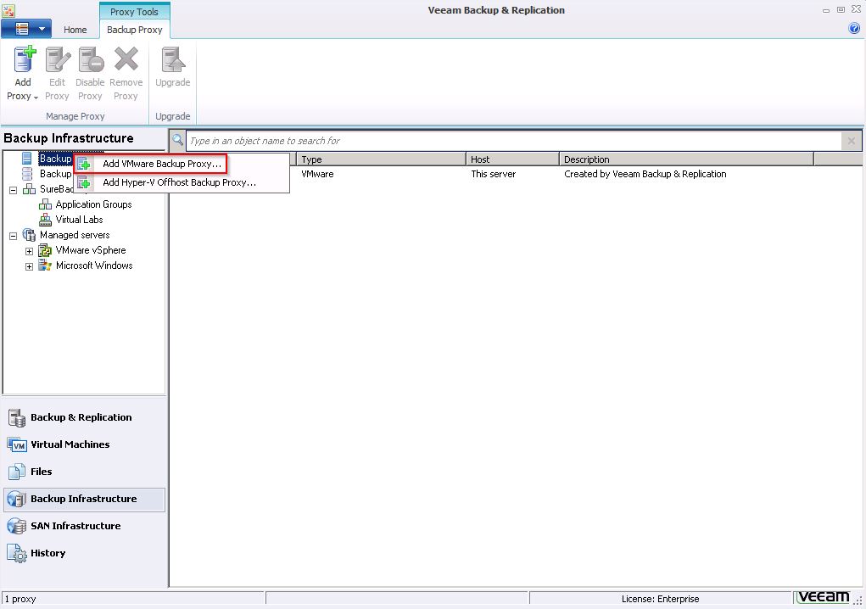The image size is (866, 609).
Task: Click the License: Enterprise status text
Action: pyautogui.click(x=660, y=599)
